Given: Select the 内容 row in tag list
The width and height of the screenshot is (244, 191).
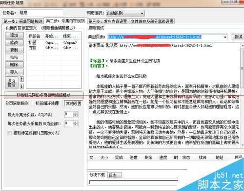Looking at the screenshot, I should pyautogui.click(x=54, y=48).
